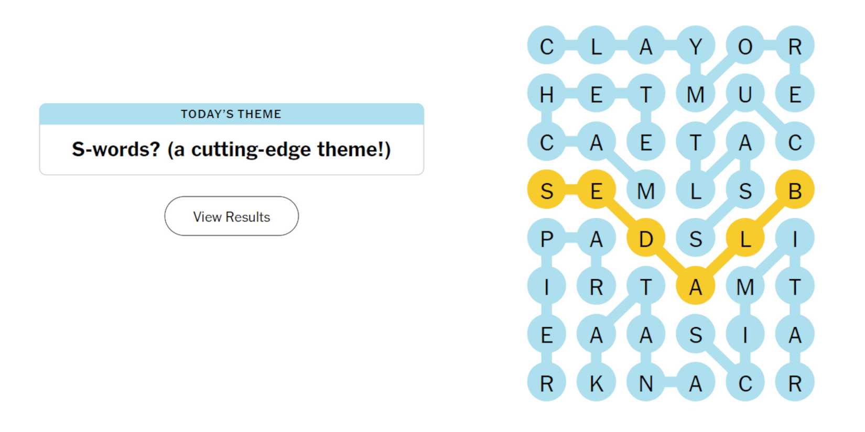Click the Today's Theme banner
The height and width of the screenshot is (432, 865).
pyautogui.click(x=231, y=114)
